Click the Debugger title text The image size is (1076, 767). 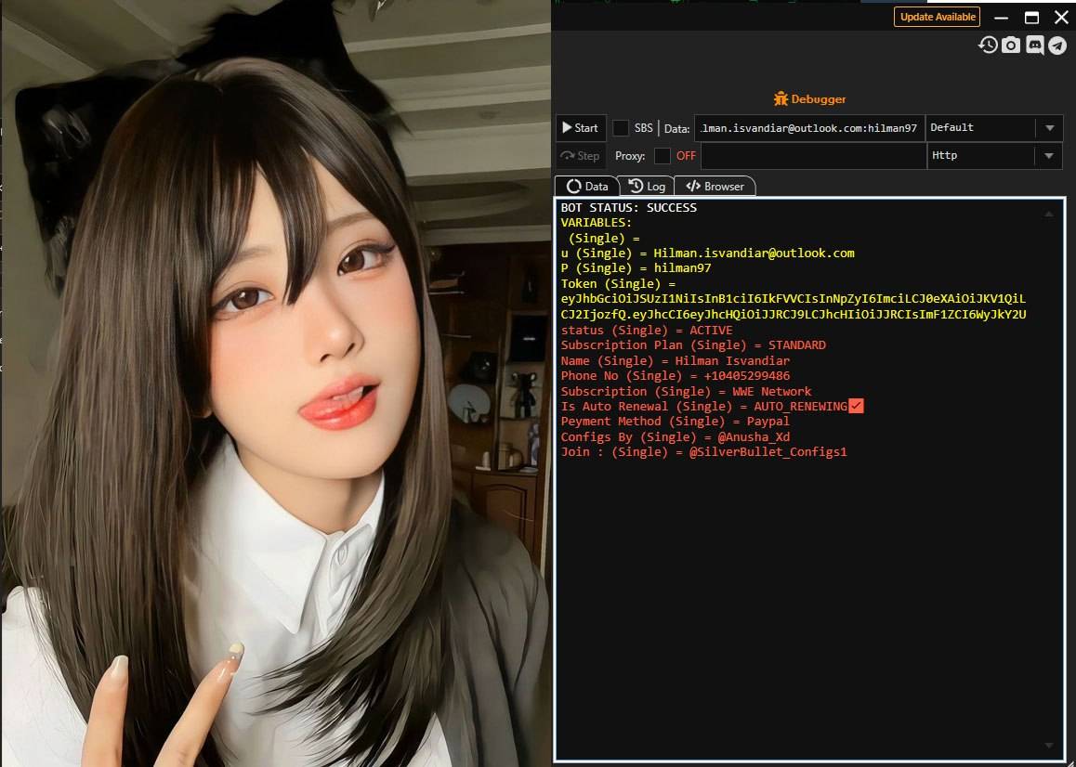(x=818, y=98)
